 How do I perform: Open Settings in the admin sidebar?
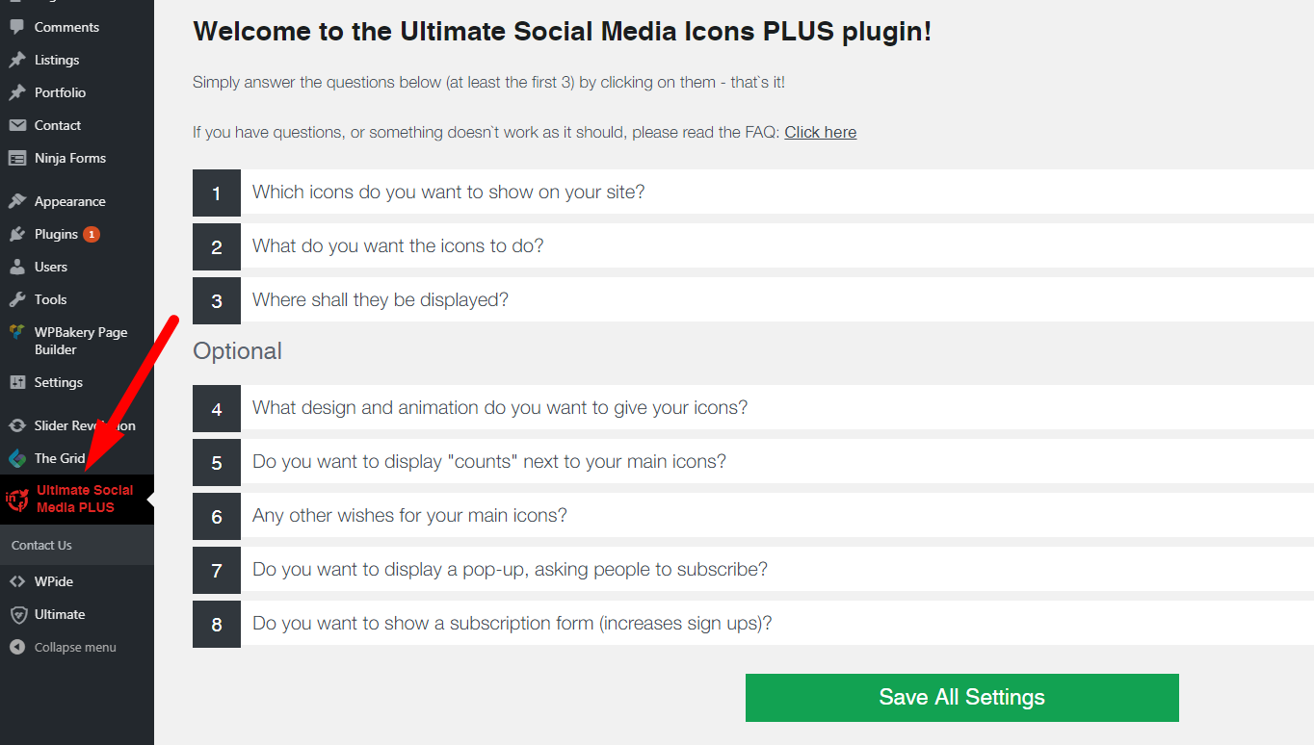click(x=58, y=382)
